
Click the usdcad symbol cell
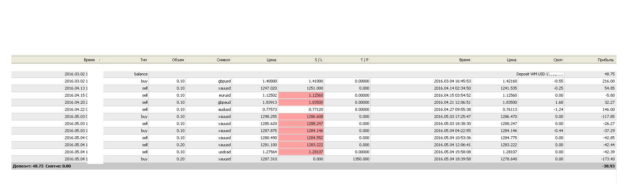(224, 152)
